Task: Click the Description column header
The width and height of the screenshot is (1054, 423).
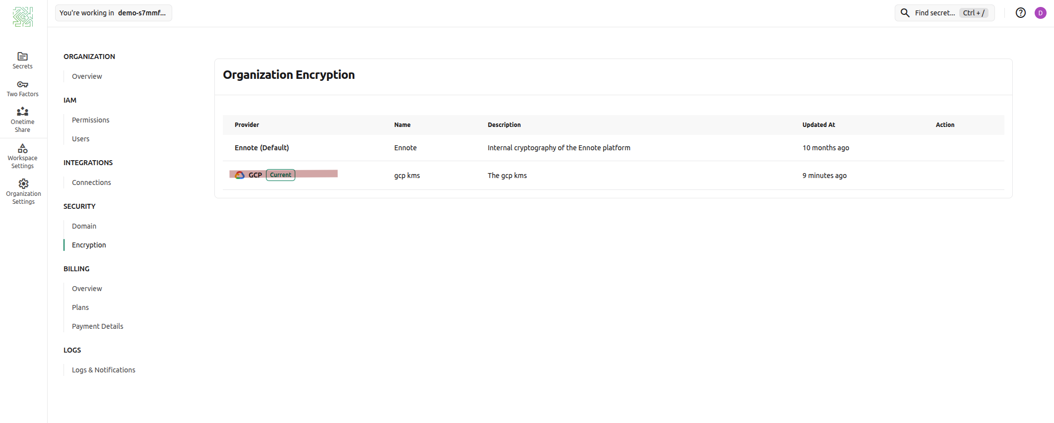Action: 504,125
